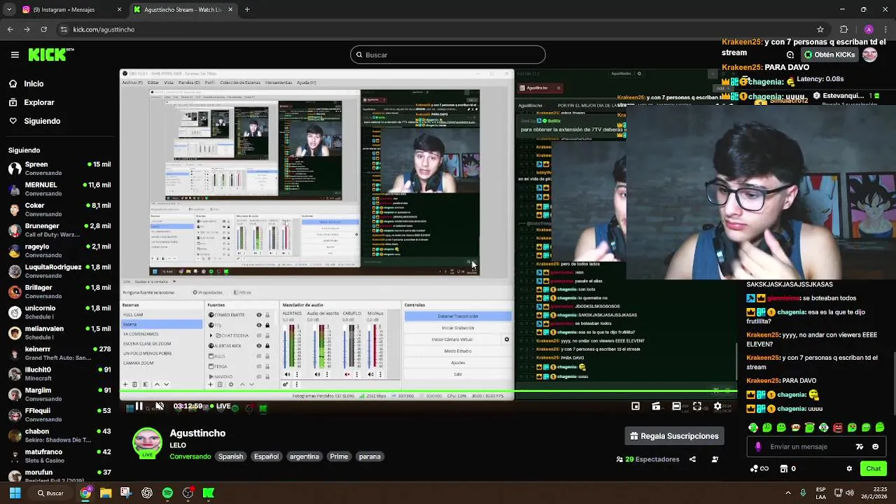896x504 pixels.
Task: Toggle theater mode in the player
Action: (676, 406)
